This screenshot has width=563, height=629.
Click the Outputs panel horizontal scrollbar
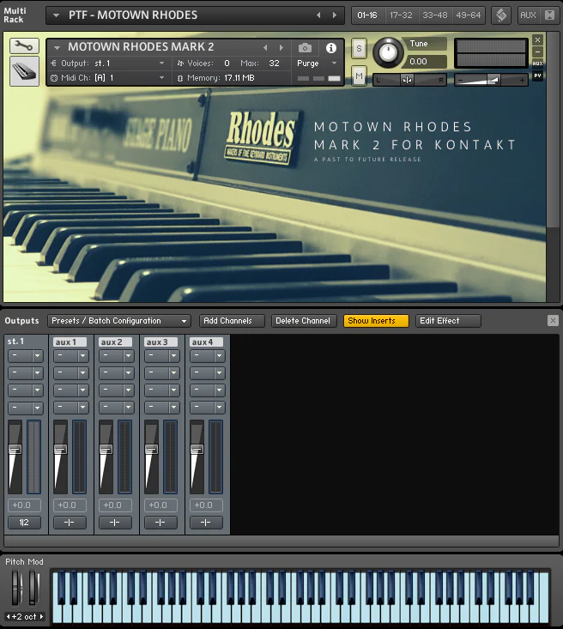(281, 541)
